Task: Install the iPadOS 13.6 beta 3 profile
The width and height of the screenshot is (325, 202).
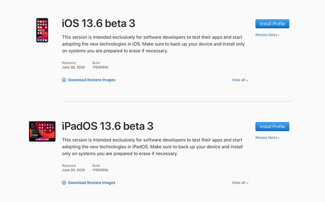Action: tap(272, 126)
